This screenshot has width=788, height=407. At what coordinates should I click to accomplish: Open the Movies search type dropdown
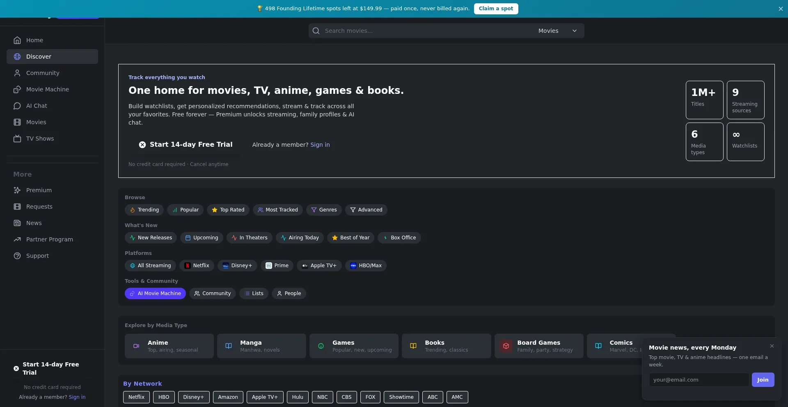[557, 31]
